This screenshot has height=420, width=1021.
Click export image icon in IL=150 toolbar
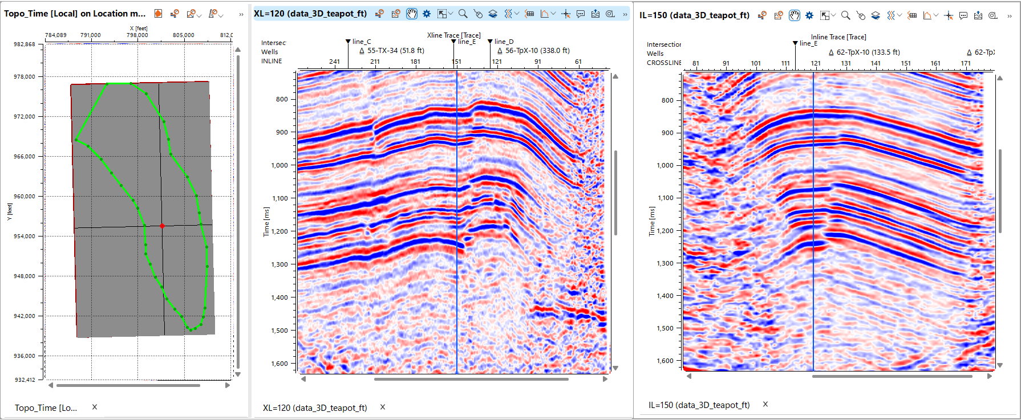(x=978, y=15)
